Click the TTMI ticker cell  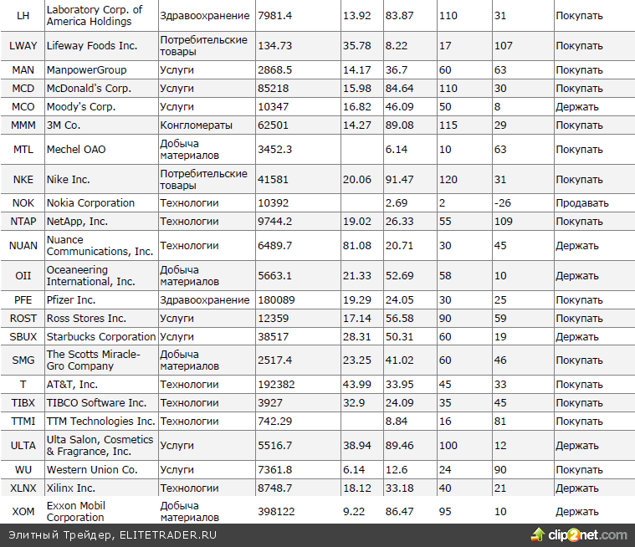pyautogui.click(x=23, y=422)
